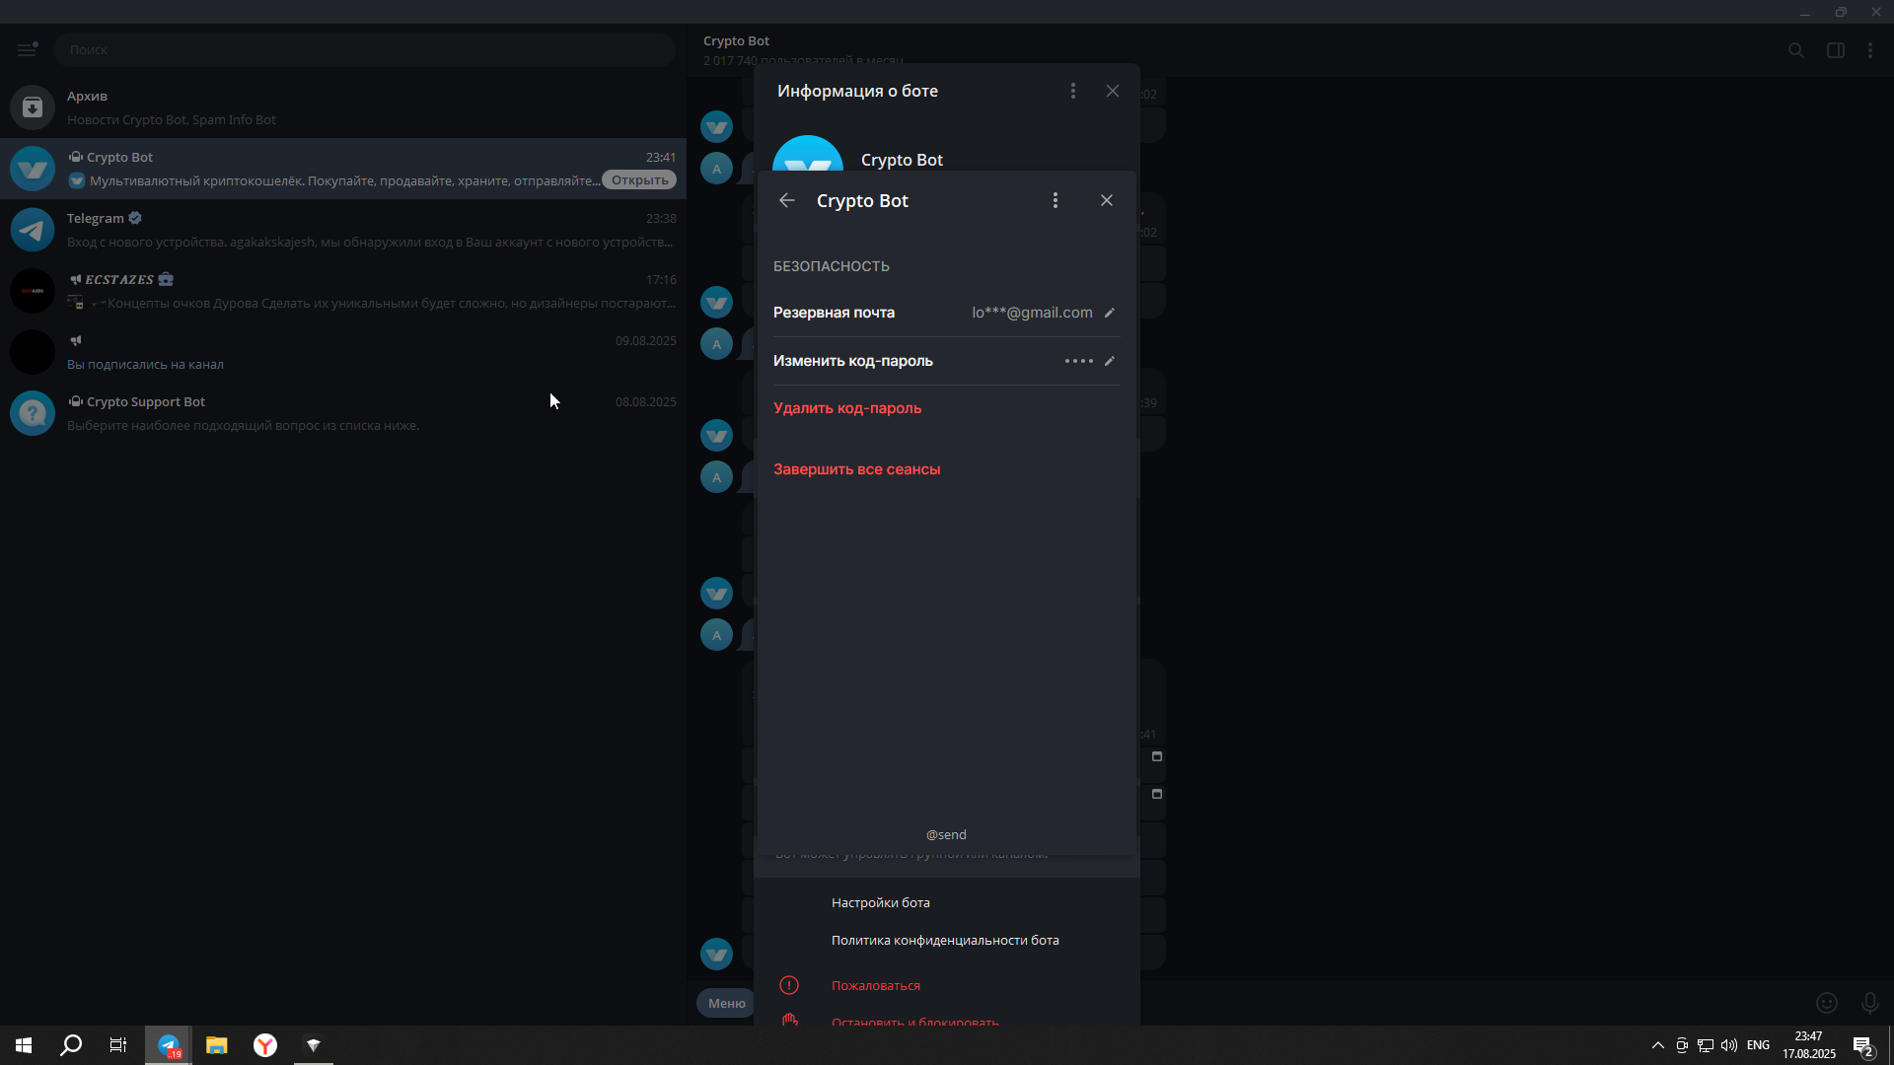Click Удалить код-пароль option

click(x=847, y=408)
